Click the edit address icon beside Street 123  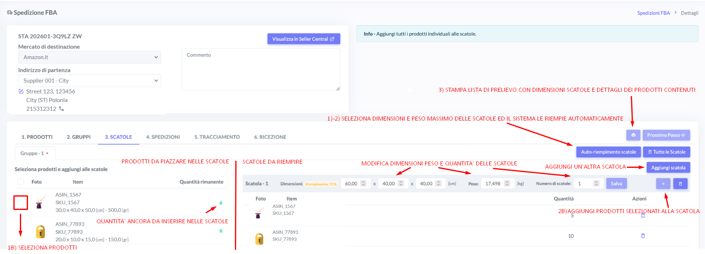21,91
